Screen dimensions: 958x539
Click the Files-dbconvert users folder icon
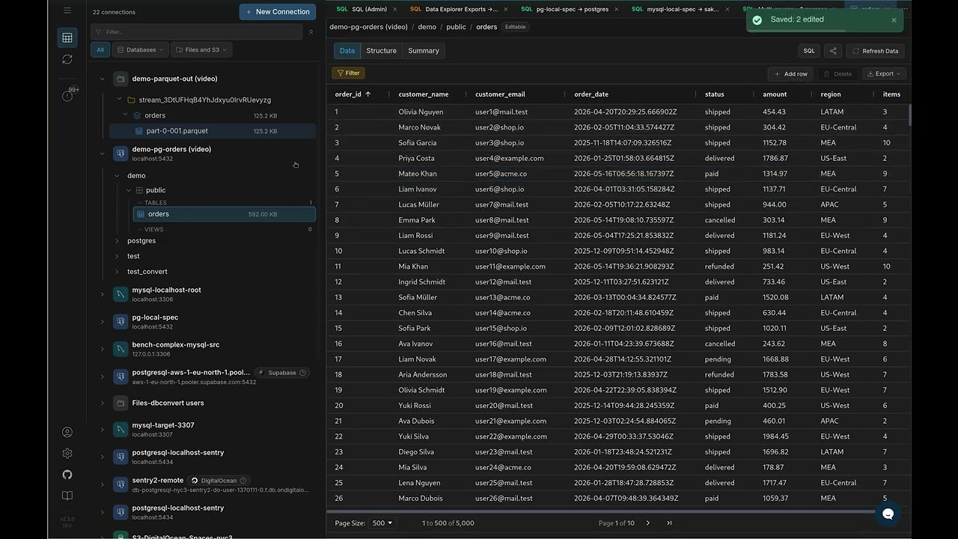pyautogui.click(x=120, y=403)
